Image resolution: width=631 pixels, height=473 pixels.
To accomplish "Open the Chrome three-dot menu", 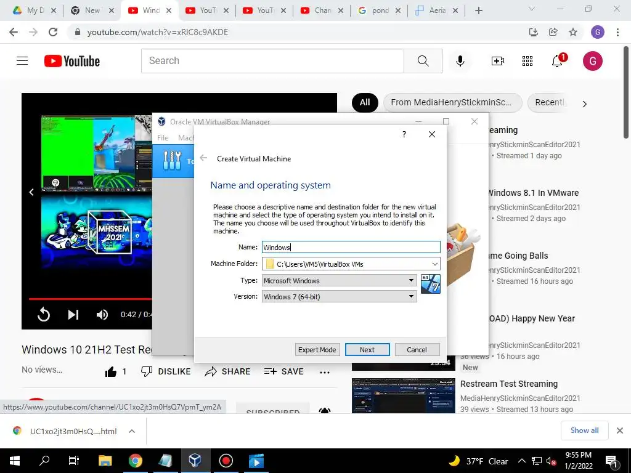I will click(x=617, y=32).
